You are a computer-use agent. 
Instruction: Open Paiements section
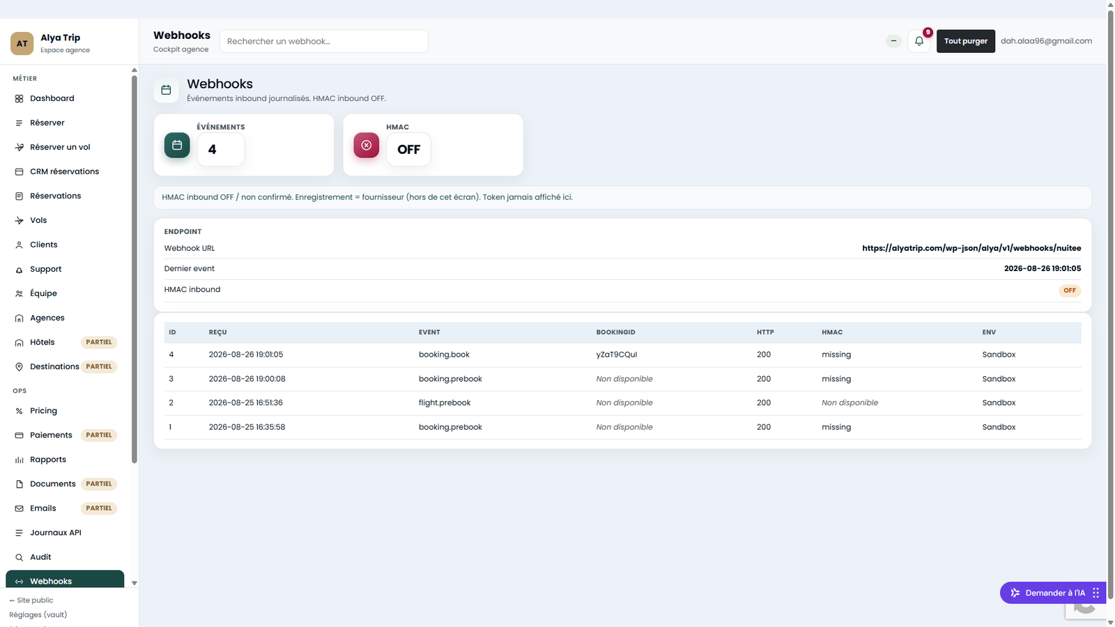click(x=65, y=435)
